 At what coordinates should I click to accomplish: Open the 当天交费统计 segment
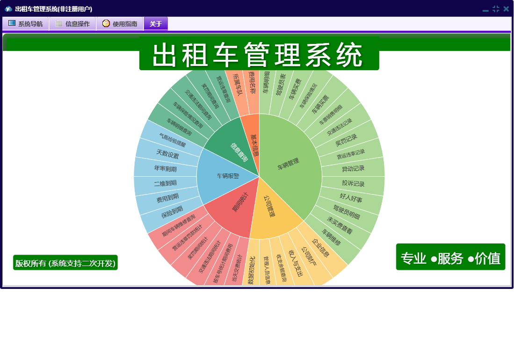point(237,268)
